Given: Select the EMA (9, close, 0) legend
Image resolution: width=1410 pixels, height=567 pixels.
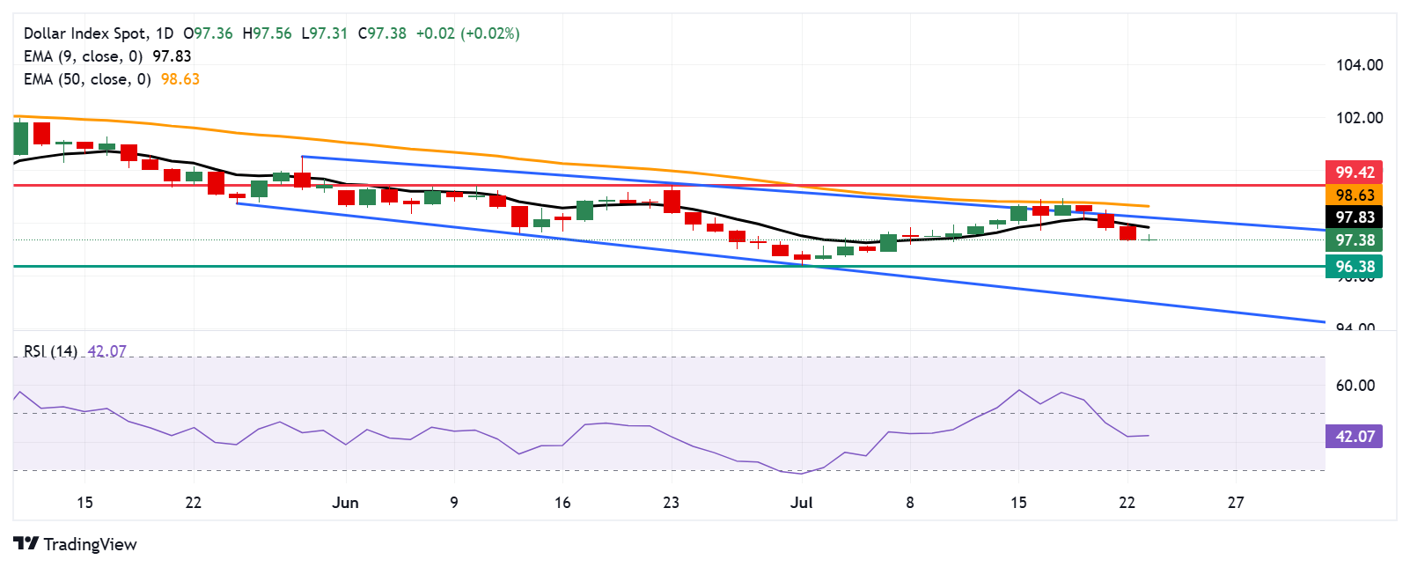Looking at the screenshot, I should (83, 56).
